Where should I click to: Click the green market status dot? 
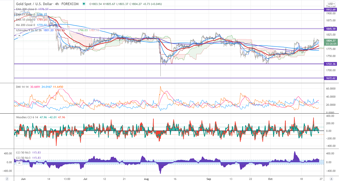(84, 4)
